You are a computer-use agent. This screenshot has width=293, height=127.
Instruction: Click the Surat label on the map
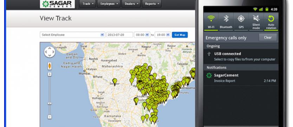coord(84,46)
